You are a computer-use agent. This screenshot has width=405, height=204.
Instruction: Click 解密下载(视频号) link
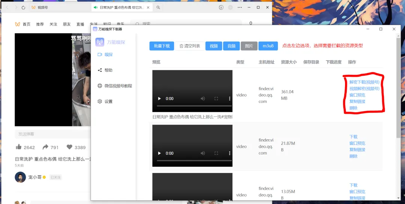(364, 82)
